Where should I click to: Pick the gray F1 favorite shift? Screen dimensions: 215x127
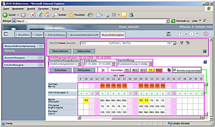coord(127,70)
